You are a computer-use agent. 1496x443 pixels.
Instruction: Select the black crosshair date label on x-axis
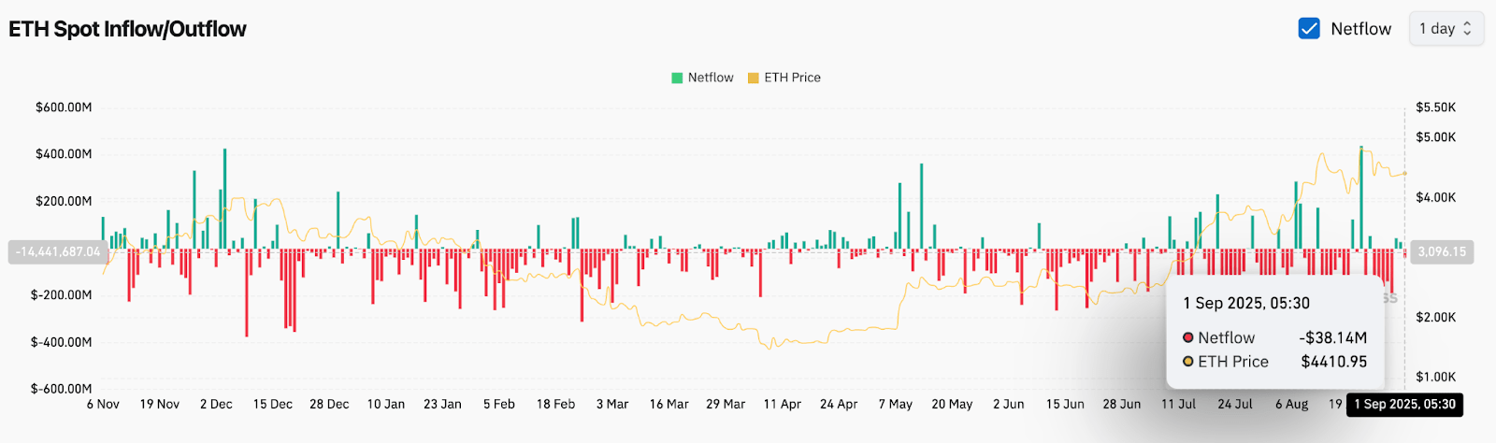[1404, 405]
